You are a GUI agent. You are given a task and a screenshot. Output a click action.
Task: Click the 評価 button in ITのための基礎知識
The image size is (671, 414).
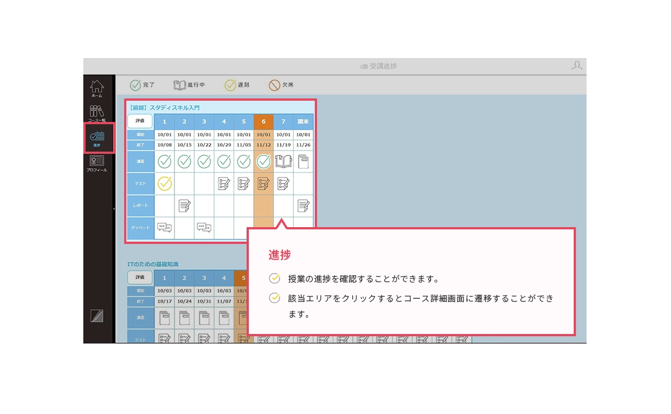(x=140, y=277)
